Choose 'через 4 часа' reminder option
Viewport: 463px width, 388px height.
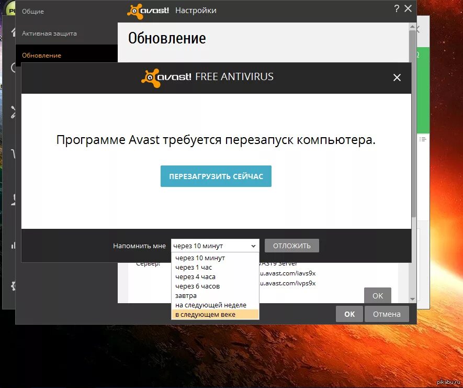215,277
